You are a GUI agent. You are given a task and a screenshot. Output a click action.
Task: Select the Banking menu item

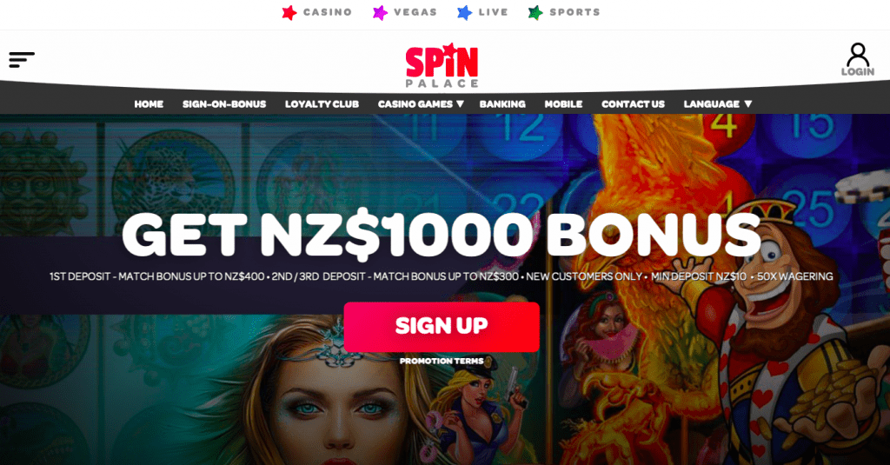pyautogui.click(x=502, y=104)
